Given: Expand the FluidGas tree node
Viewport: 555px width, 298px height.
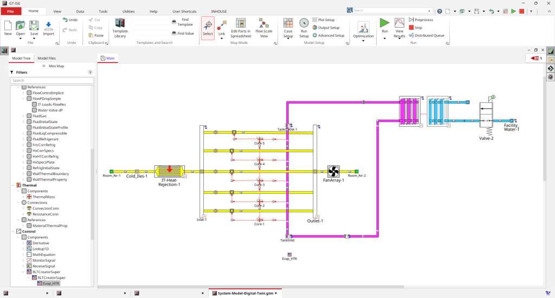Looking at the screenshot, I should (x=23, y=116).
